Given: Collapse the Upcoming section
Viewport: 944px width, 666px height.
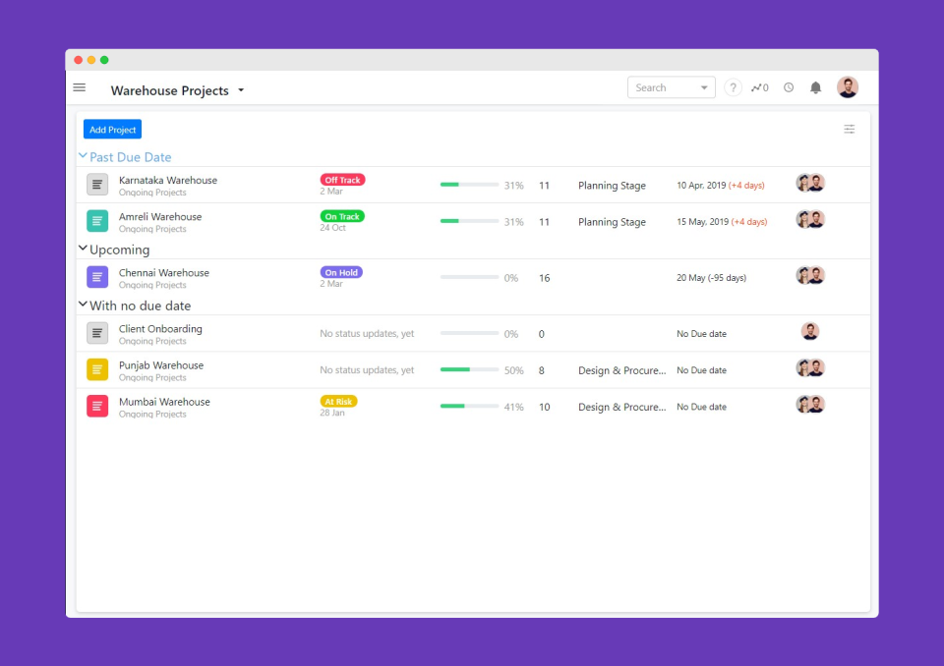Looking at the screenshot, I should 83,250.
